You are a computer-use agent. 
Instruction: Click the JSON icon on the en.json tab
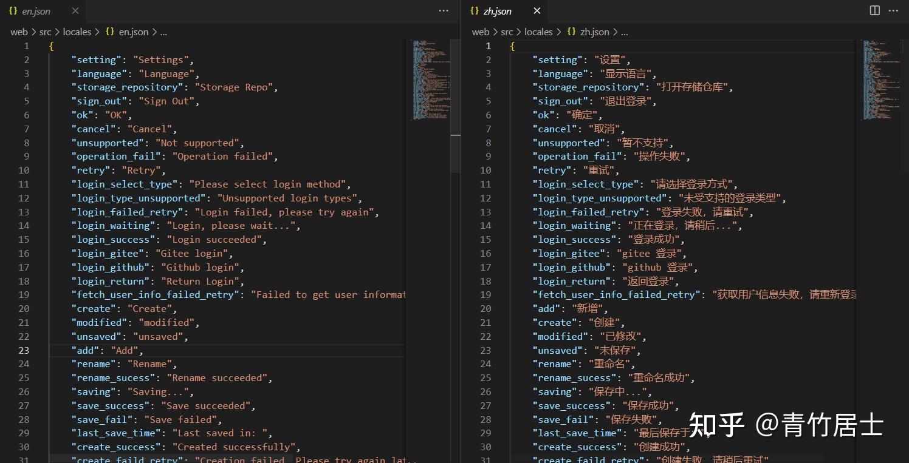pyautogui.click(x=13, y=10)
